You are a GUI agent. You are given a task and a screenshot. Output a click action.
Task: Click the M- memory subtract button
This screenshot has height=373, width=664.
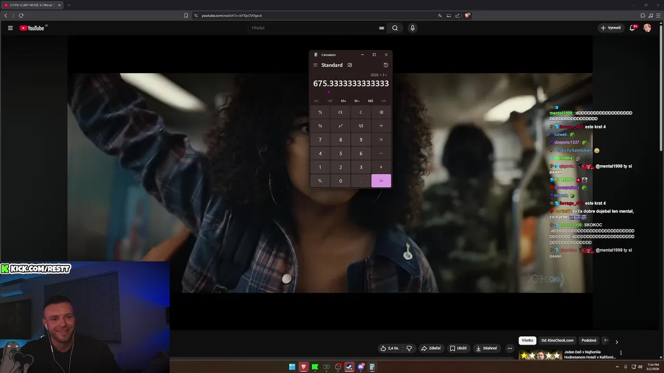[x=357, y=101]
